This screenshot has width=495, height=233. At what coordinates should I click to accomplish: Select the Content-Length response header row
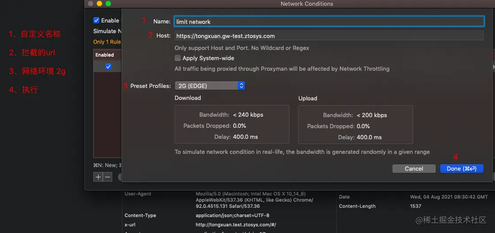(357, 206)
